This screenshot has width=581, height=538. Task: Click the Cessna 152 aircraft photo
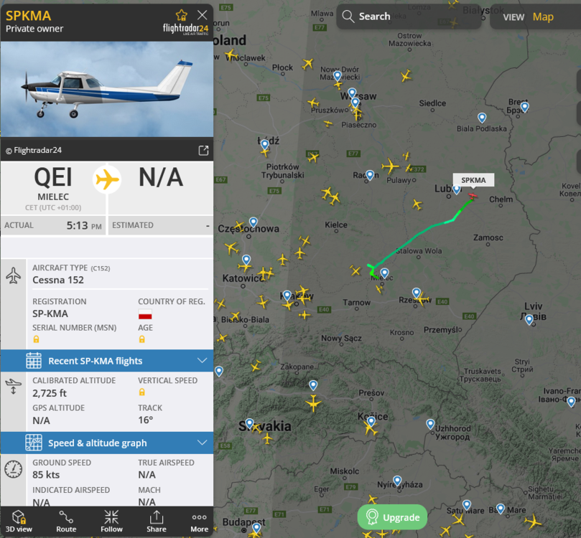click(x=107, y=89)
